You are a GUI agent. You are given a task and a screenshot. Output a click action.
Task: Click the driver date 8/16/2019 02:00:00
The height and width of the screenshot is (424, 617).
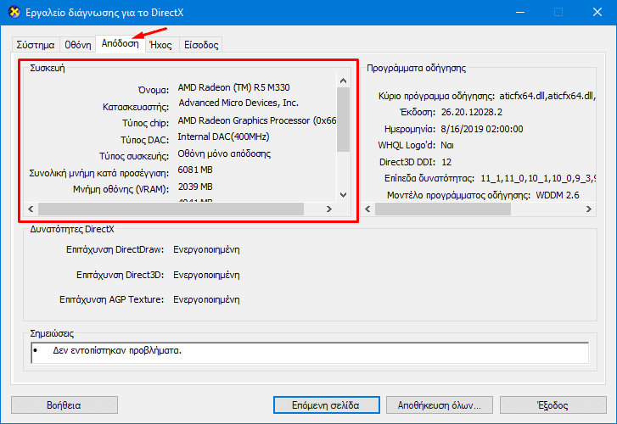coord(482,129)
